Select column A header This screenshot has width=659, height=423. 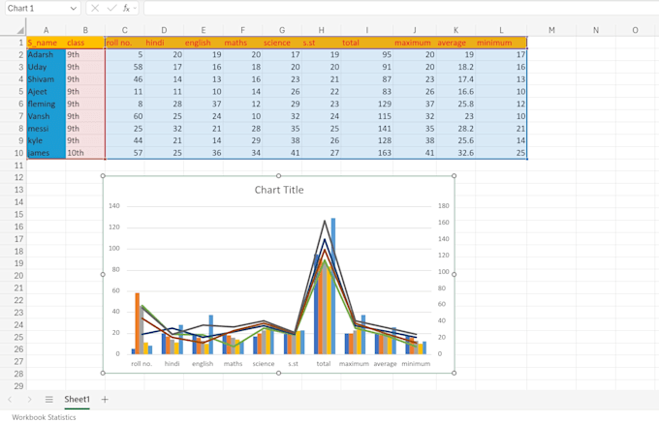[x=46, y=30]
